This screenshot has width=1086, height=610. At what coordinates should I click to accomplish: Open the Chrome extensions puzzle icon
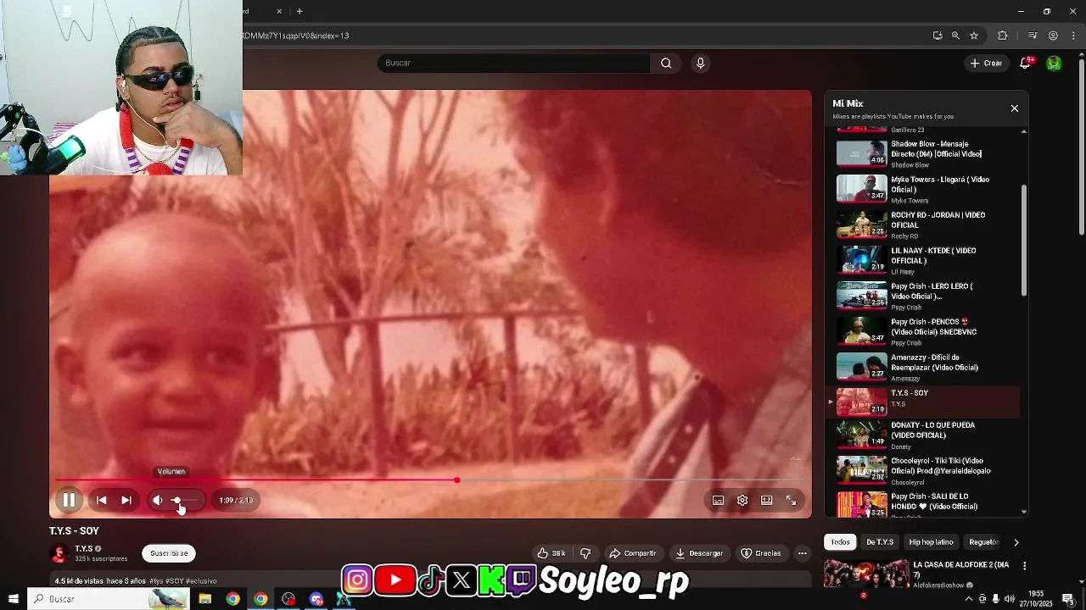click(x=1003, y=36)
